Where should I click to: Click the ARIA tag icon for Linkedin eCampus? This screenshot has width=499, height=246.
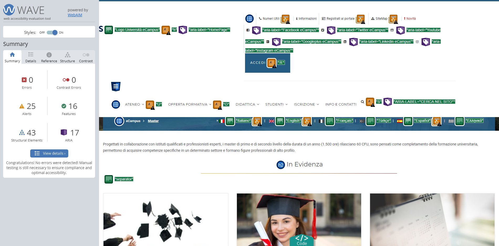pyautogui.click(x=354, y=42)
